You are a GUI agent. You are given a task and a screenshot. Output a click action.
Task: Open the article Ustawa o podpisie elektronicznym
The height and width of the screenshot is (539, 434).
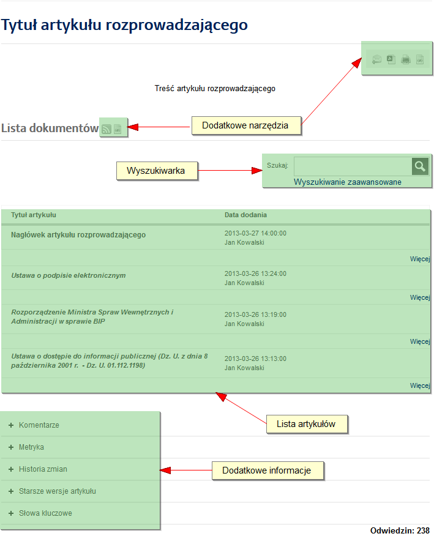(69, 275)
